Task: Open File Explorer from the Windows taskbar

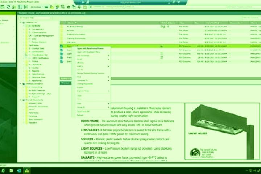Action: (x=11, y=171)
